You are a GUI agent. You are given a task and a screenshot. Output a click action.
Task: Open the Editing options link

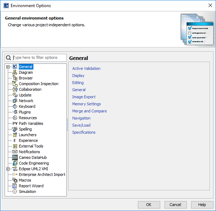coord(78,83)
